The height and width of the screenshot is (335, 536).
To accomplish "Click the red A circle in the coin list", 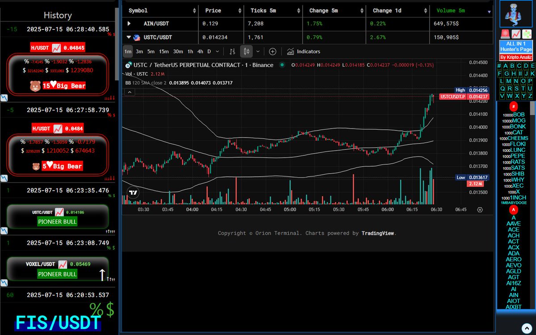I will tap(514, 209).
